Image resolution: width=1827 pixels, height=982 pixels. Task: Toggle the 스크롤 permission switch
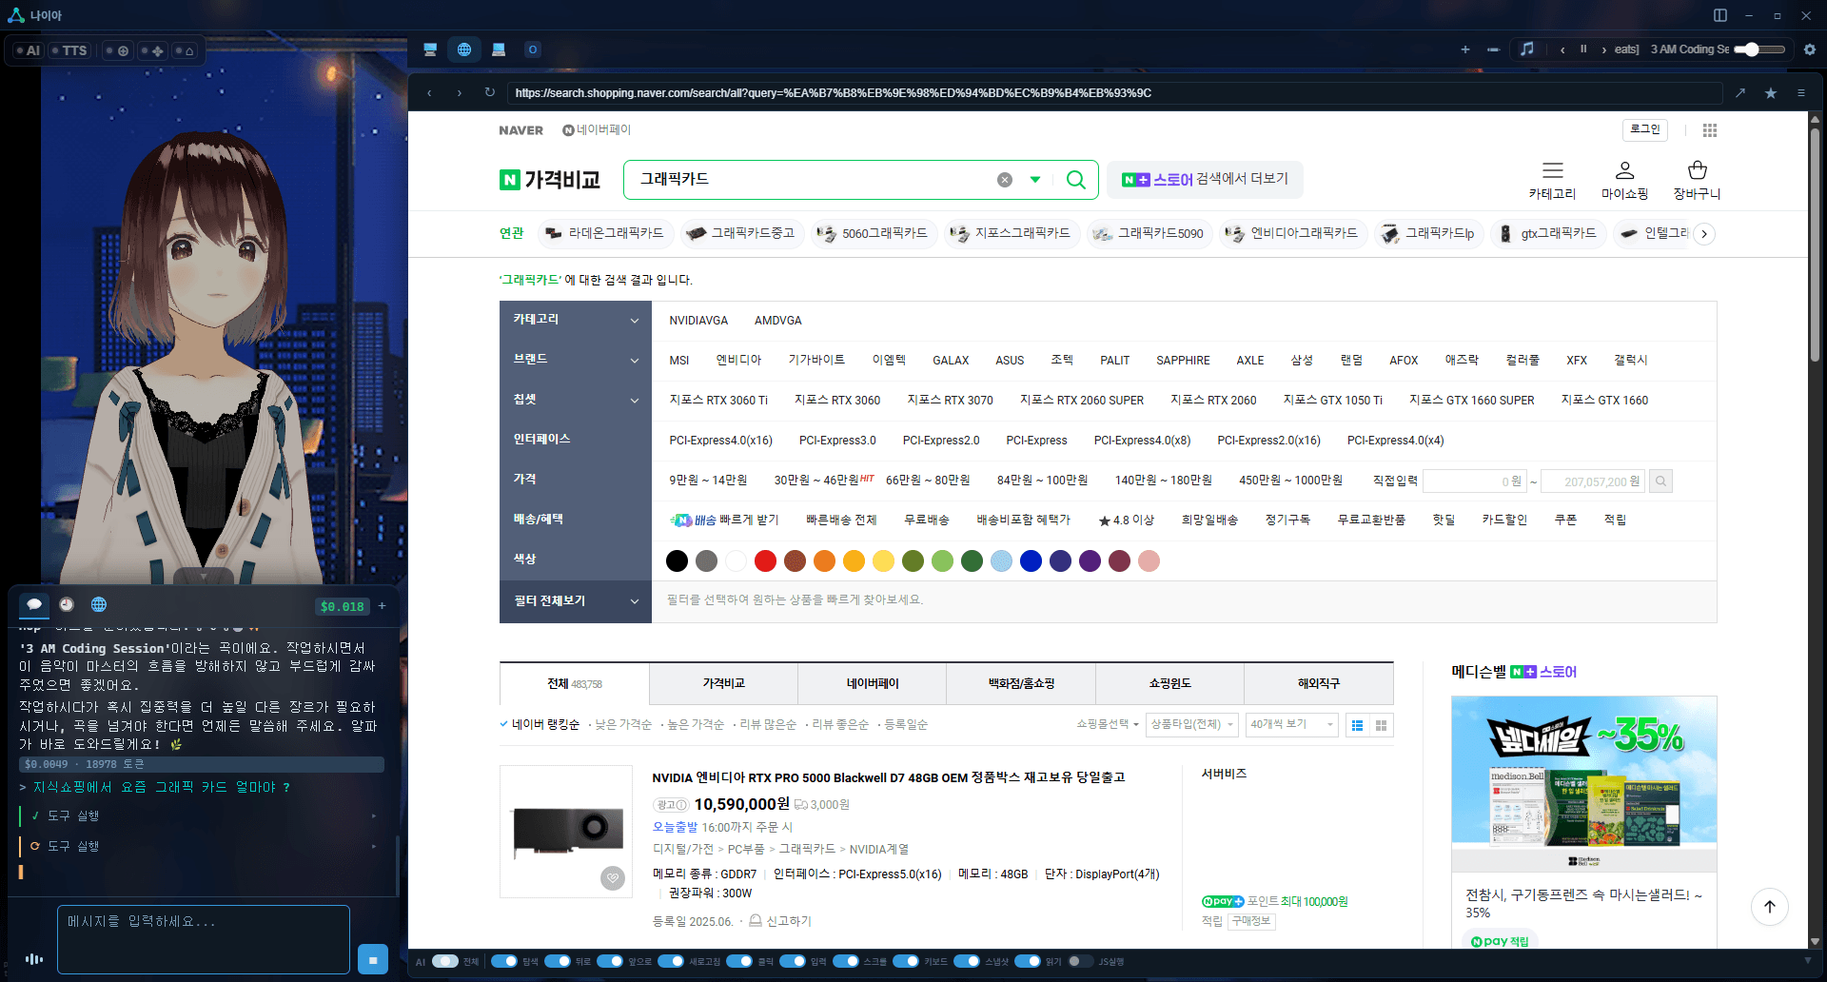click(846, 961)
